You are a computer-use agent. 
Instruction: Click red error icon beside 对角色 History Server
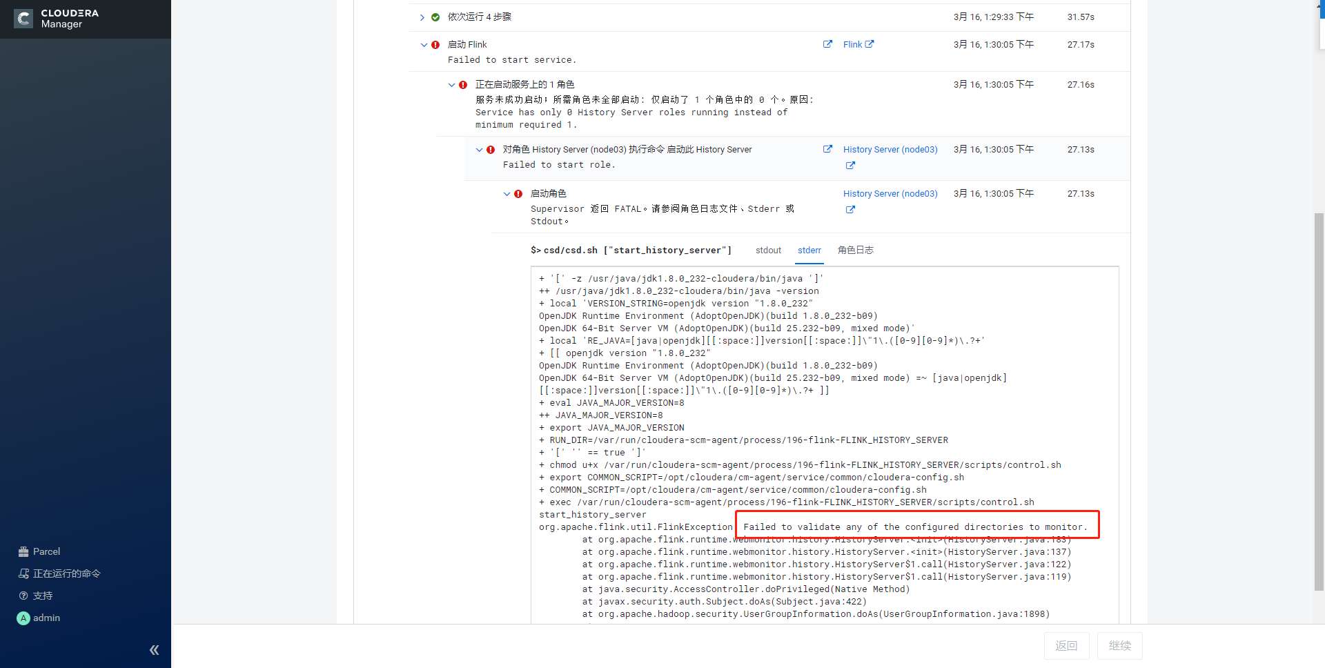pos(491,150)
